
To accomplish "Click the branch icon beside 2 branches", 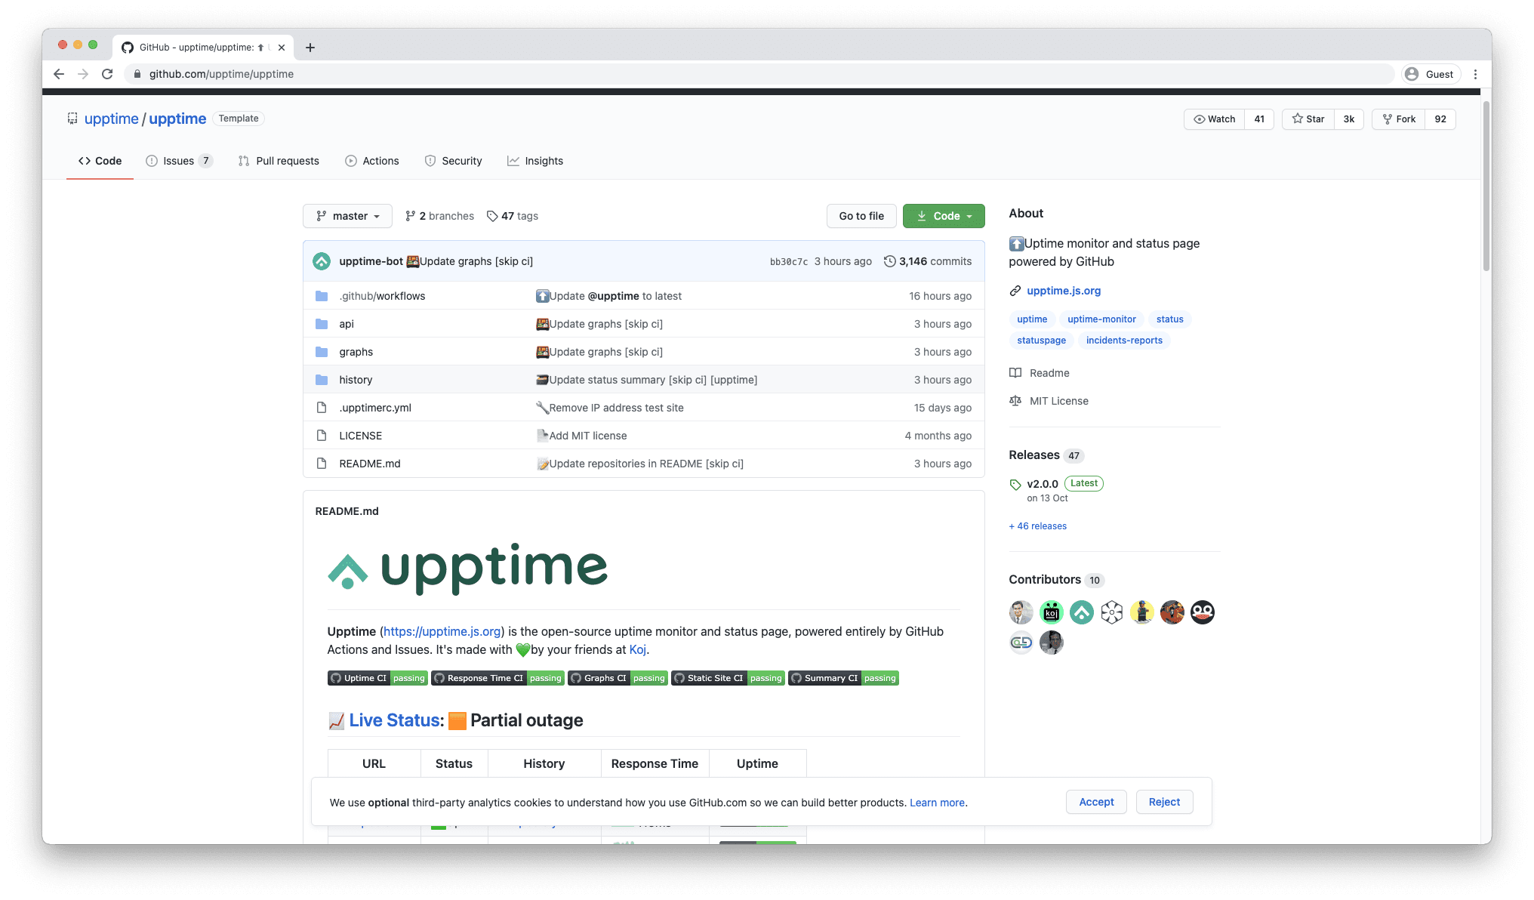I will 411,216.
